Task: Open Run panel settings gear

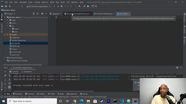Action: click(x=177, y=68)
